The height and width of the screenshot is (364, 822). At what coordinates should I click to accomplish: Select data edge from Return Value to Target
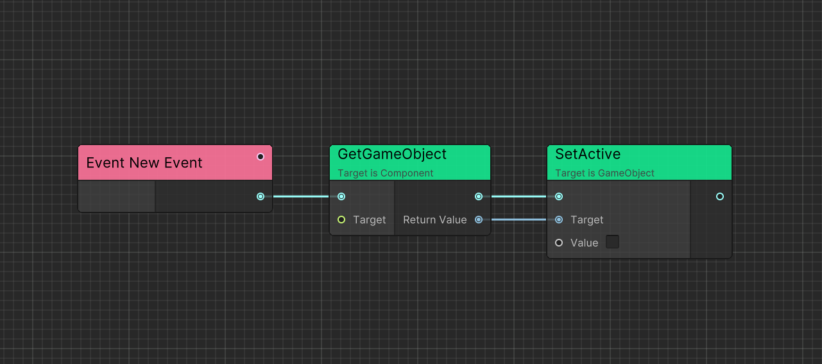[x=518, y=220]
